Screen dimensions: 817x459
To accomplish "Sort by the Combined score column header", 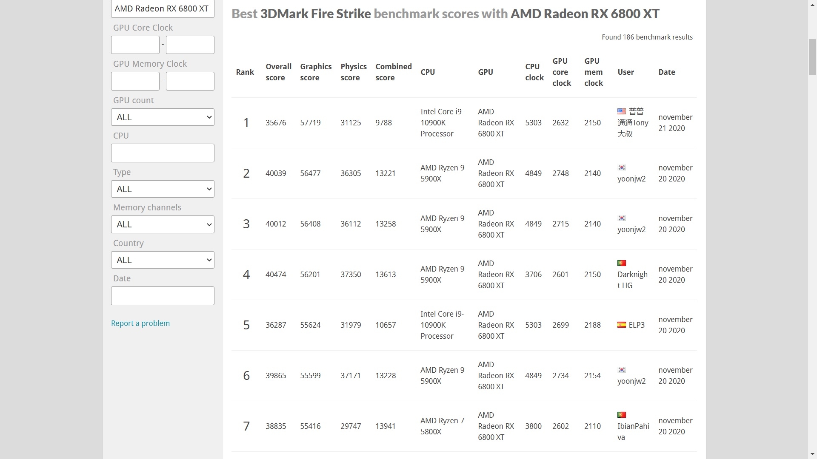I will [x=394, y=72].
